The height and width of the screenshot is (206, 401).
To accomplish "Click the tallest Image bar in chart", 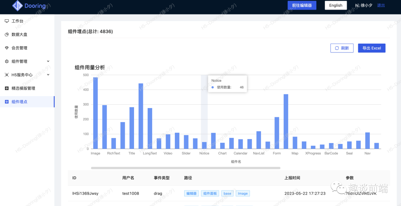I will [95, 113].
